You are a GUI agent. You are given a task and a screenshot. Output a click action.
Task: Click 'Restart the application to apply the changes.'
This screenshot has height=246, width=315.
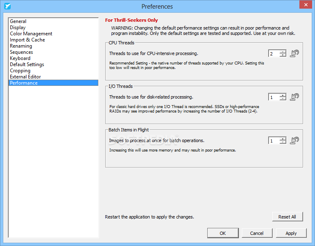(x=149, y=217)
